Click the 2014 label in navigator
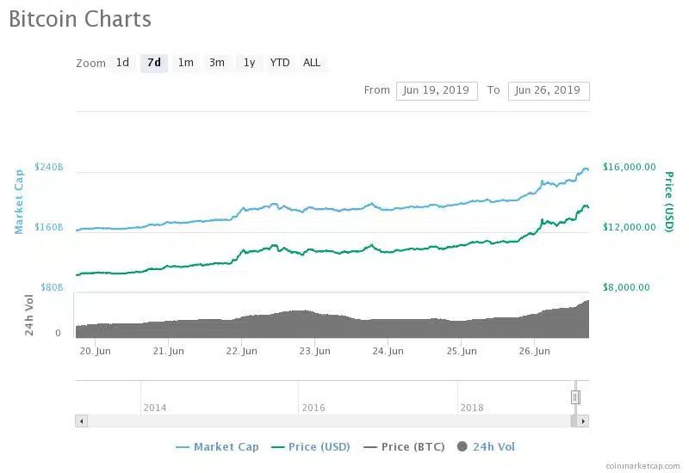This screenshot has width=689, height=473. pyautogui.click(x=155, y=408)
